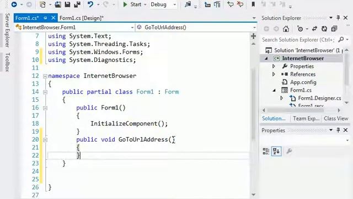Collapse the Form1() constructor block
This screenshot has height=199, width=353.
coord(45,108)
